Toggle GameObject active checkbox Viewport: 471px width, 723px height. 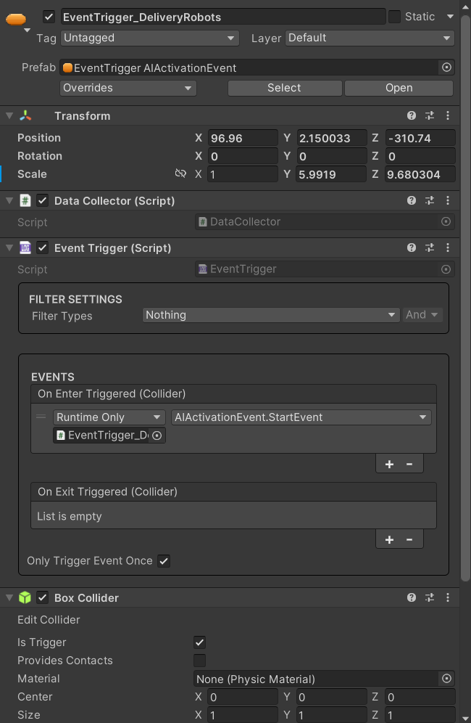point(49,17)
